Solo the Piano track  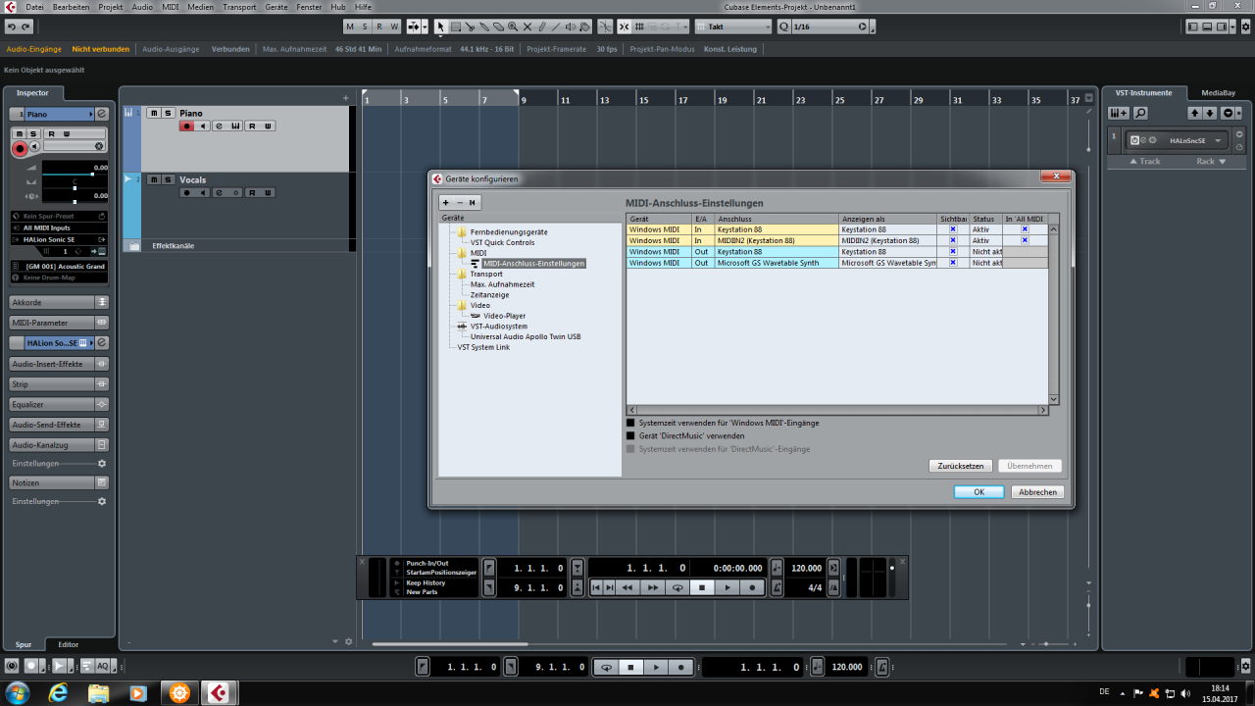pos(169,113)
